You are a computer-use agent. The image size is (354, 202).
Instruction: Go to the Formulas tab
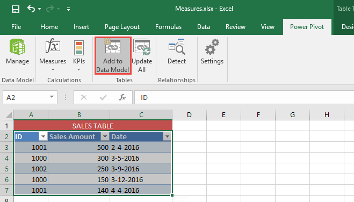[x=168, y=27]
